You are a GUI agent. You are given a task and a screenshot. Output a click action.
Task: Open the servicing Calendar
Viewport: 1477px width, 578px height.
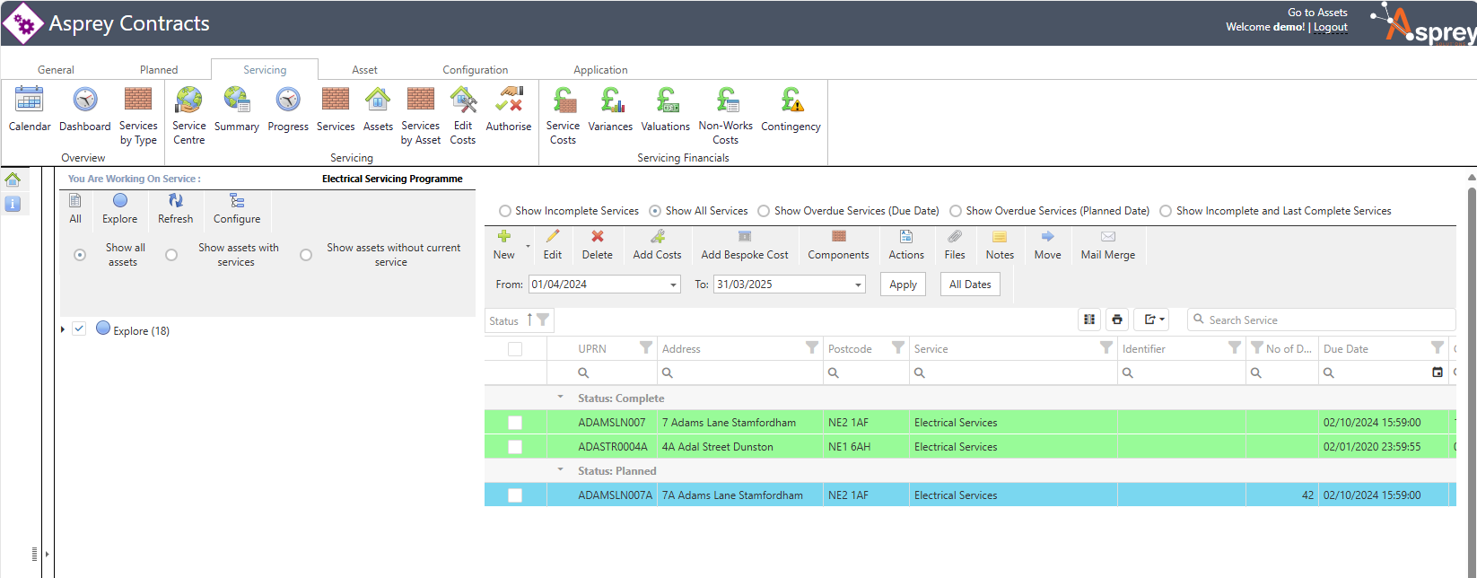[30, 109]
